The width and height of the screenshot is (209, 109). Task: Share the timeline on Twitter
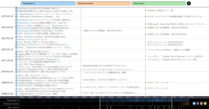pyautogui.click(x=194, y=103)
